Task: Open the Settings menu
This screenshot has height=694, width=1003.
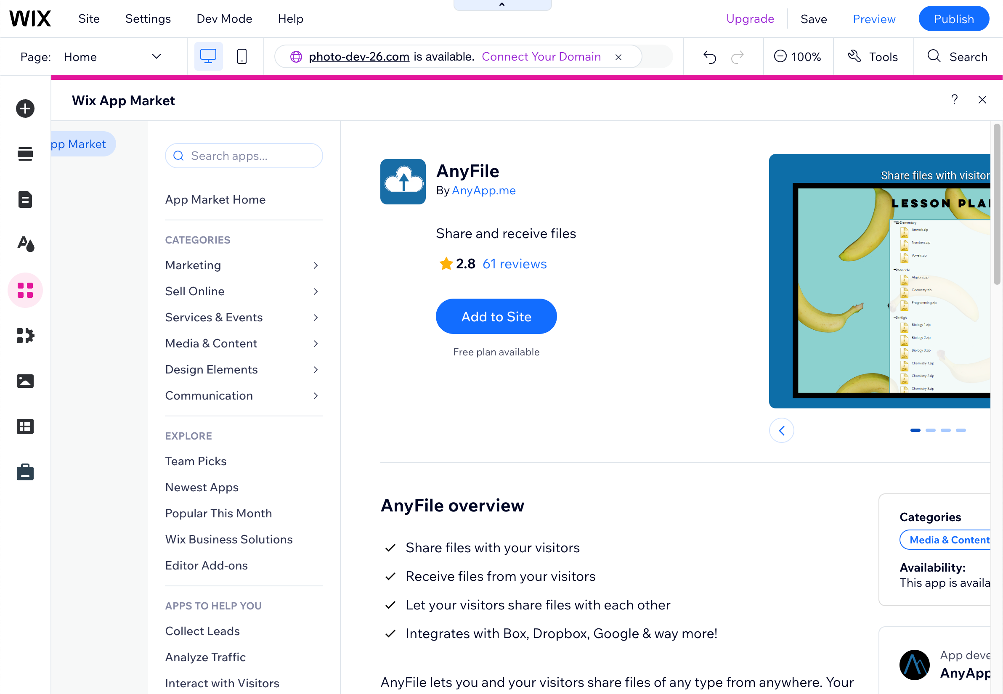Action: point(148,19)
